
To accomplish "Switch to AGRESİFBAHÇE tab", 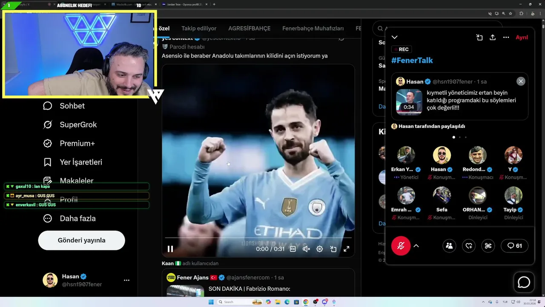I will point(249,29).
